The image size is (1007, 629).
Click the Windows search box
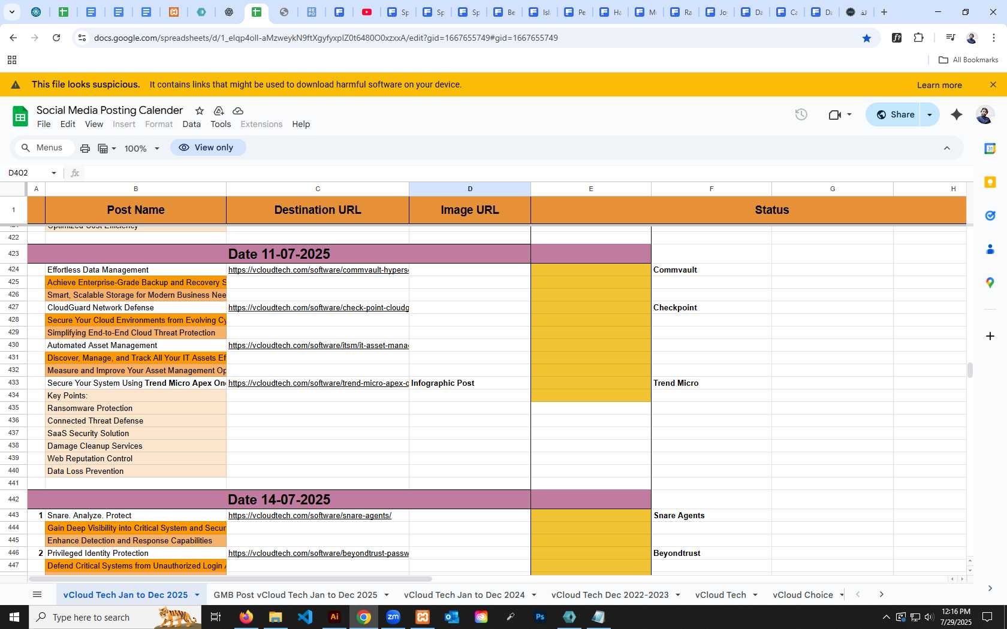click(x=114, y=617)
